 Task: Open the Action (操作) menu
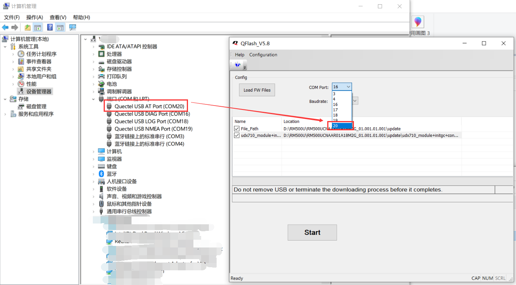34,17
